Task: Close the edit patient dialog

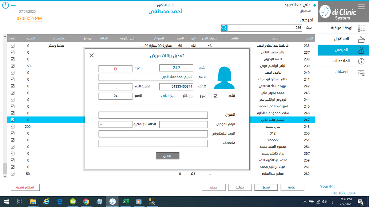Action: [x=91, y=55]
